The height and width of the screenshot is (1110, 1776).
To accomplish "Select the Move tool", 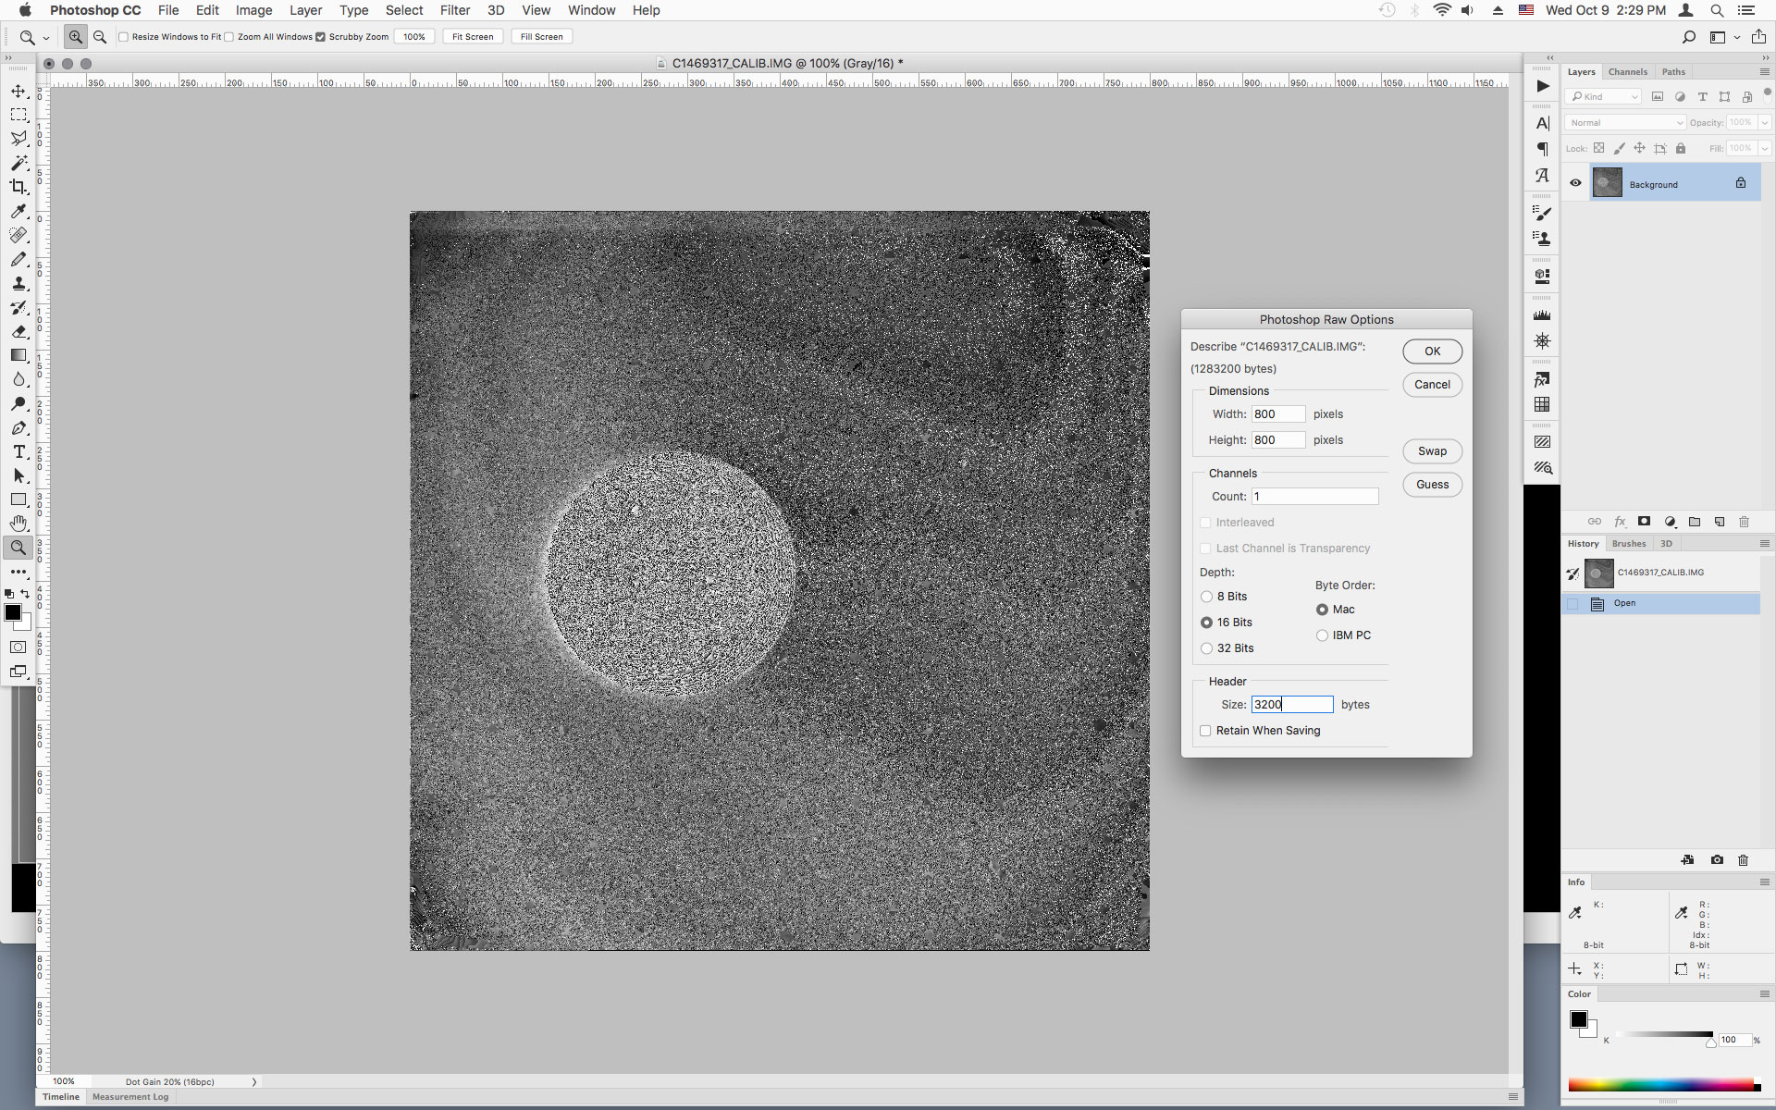I will (18, 91).
